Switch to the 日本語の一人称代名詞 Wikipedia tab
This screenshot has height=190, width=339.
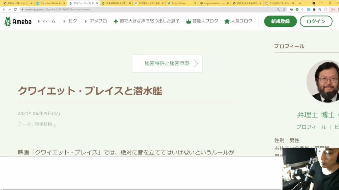pos(149,3)
